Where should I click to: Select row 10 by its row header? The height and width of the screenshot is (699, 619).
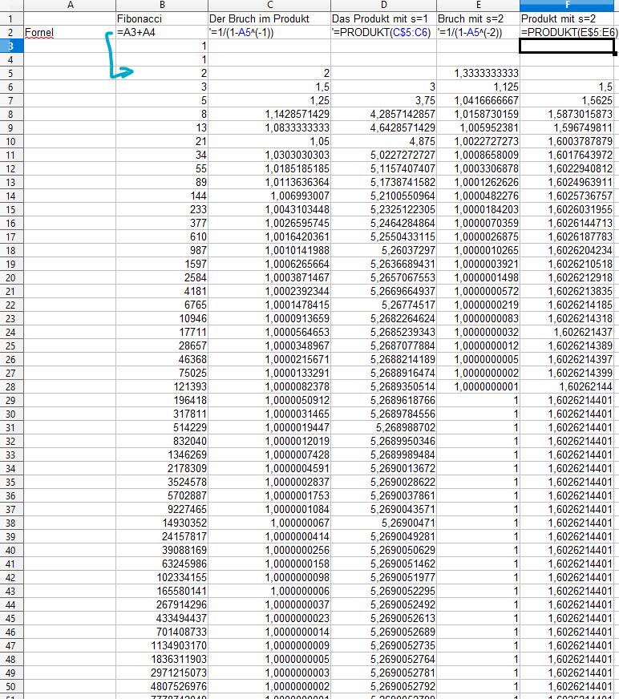click(x=12, y=141)
